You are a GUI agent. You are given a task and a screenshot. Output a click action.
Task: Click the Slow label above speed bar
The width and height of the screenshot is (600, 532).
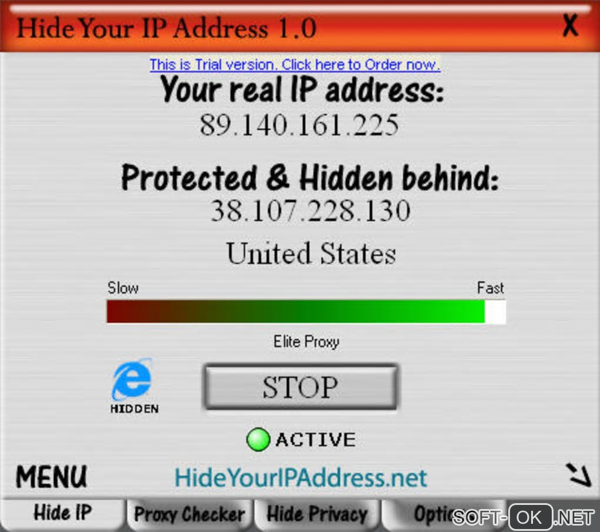(x=123, y=287)
